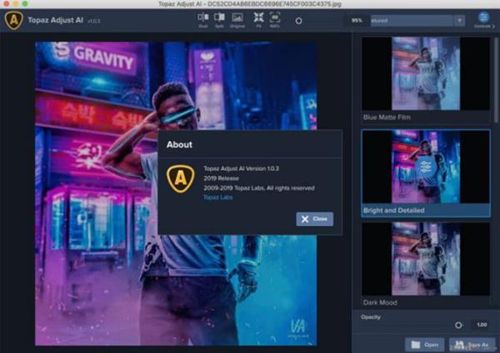Open the Topaz Labs link
The width and height of the screenshot is (500, 353).
[217, 198]
